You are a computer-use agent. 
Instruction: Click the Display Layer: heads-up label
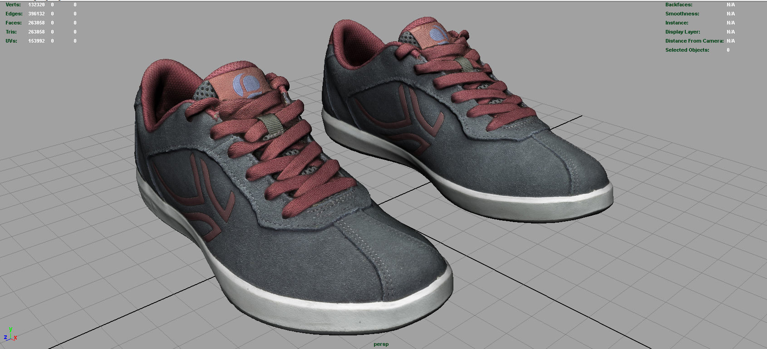pos(683,32)
